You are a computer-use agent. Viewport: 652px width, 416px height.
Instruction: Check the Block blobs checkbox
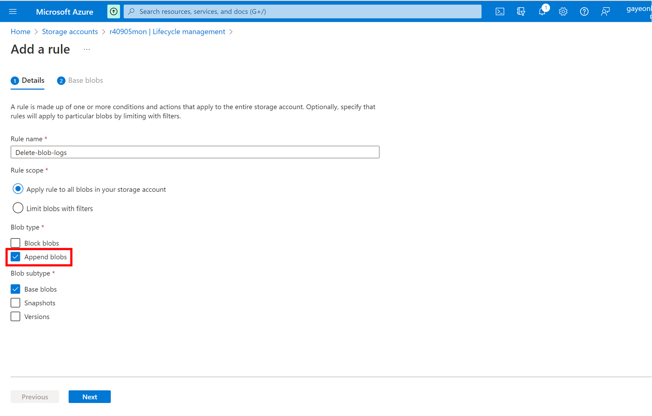tap(15, 243)
